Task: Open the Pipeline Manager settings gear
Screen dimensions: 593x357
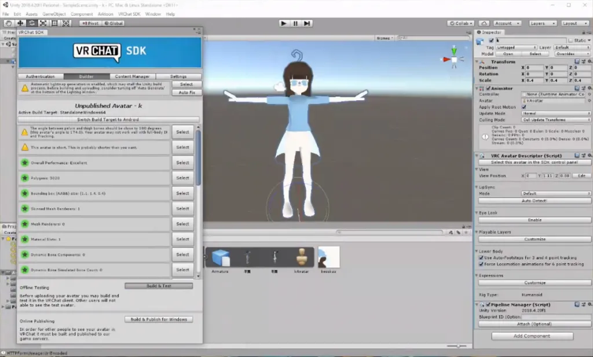Action: [590, 304]
